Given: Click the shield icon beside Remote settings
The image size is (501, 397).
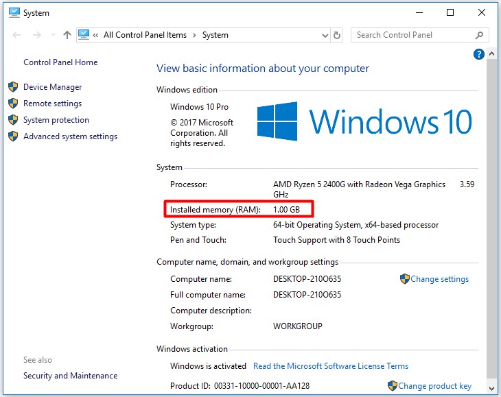Looking at the screenshot, I should point(13,103).
